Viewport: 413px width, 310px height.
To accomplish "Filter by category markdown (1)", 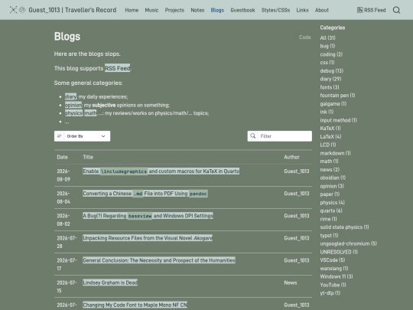I will coord(335,153).
